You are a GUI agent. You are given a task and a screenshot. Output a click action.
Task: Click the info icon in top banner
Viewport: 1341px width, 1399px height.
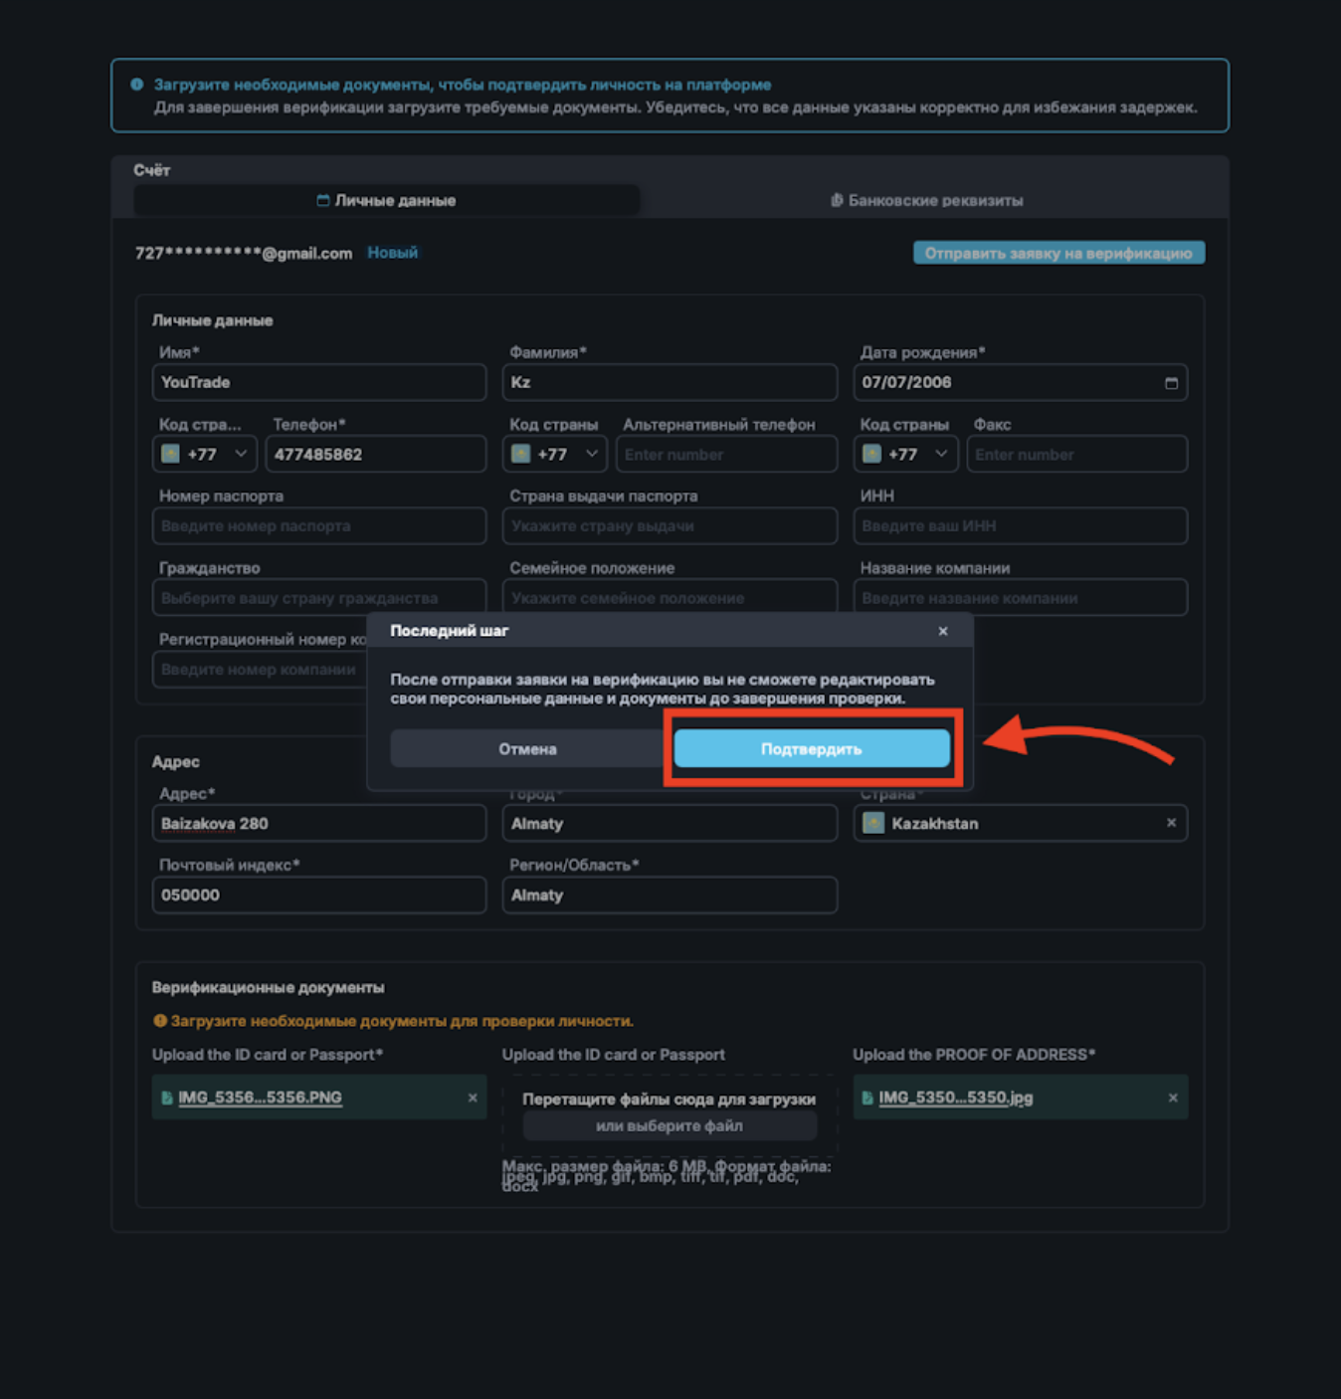137,85
